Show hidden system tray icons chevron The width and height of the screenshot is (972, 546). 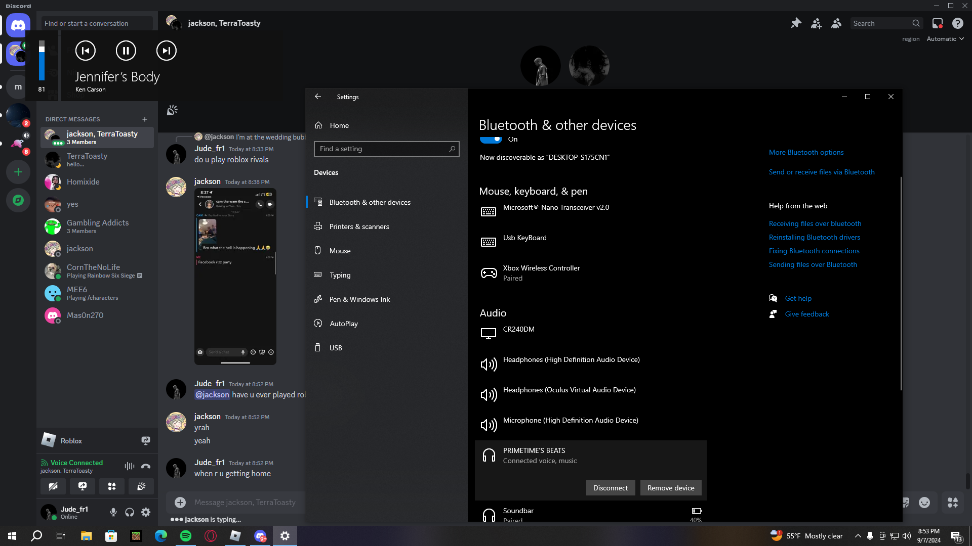pos(858,536)
